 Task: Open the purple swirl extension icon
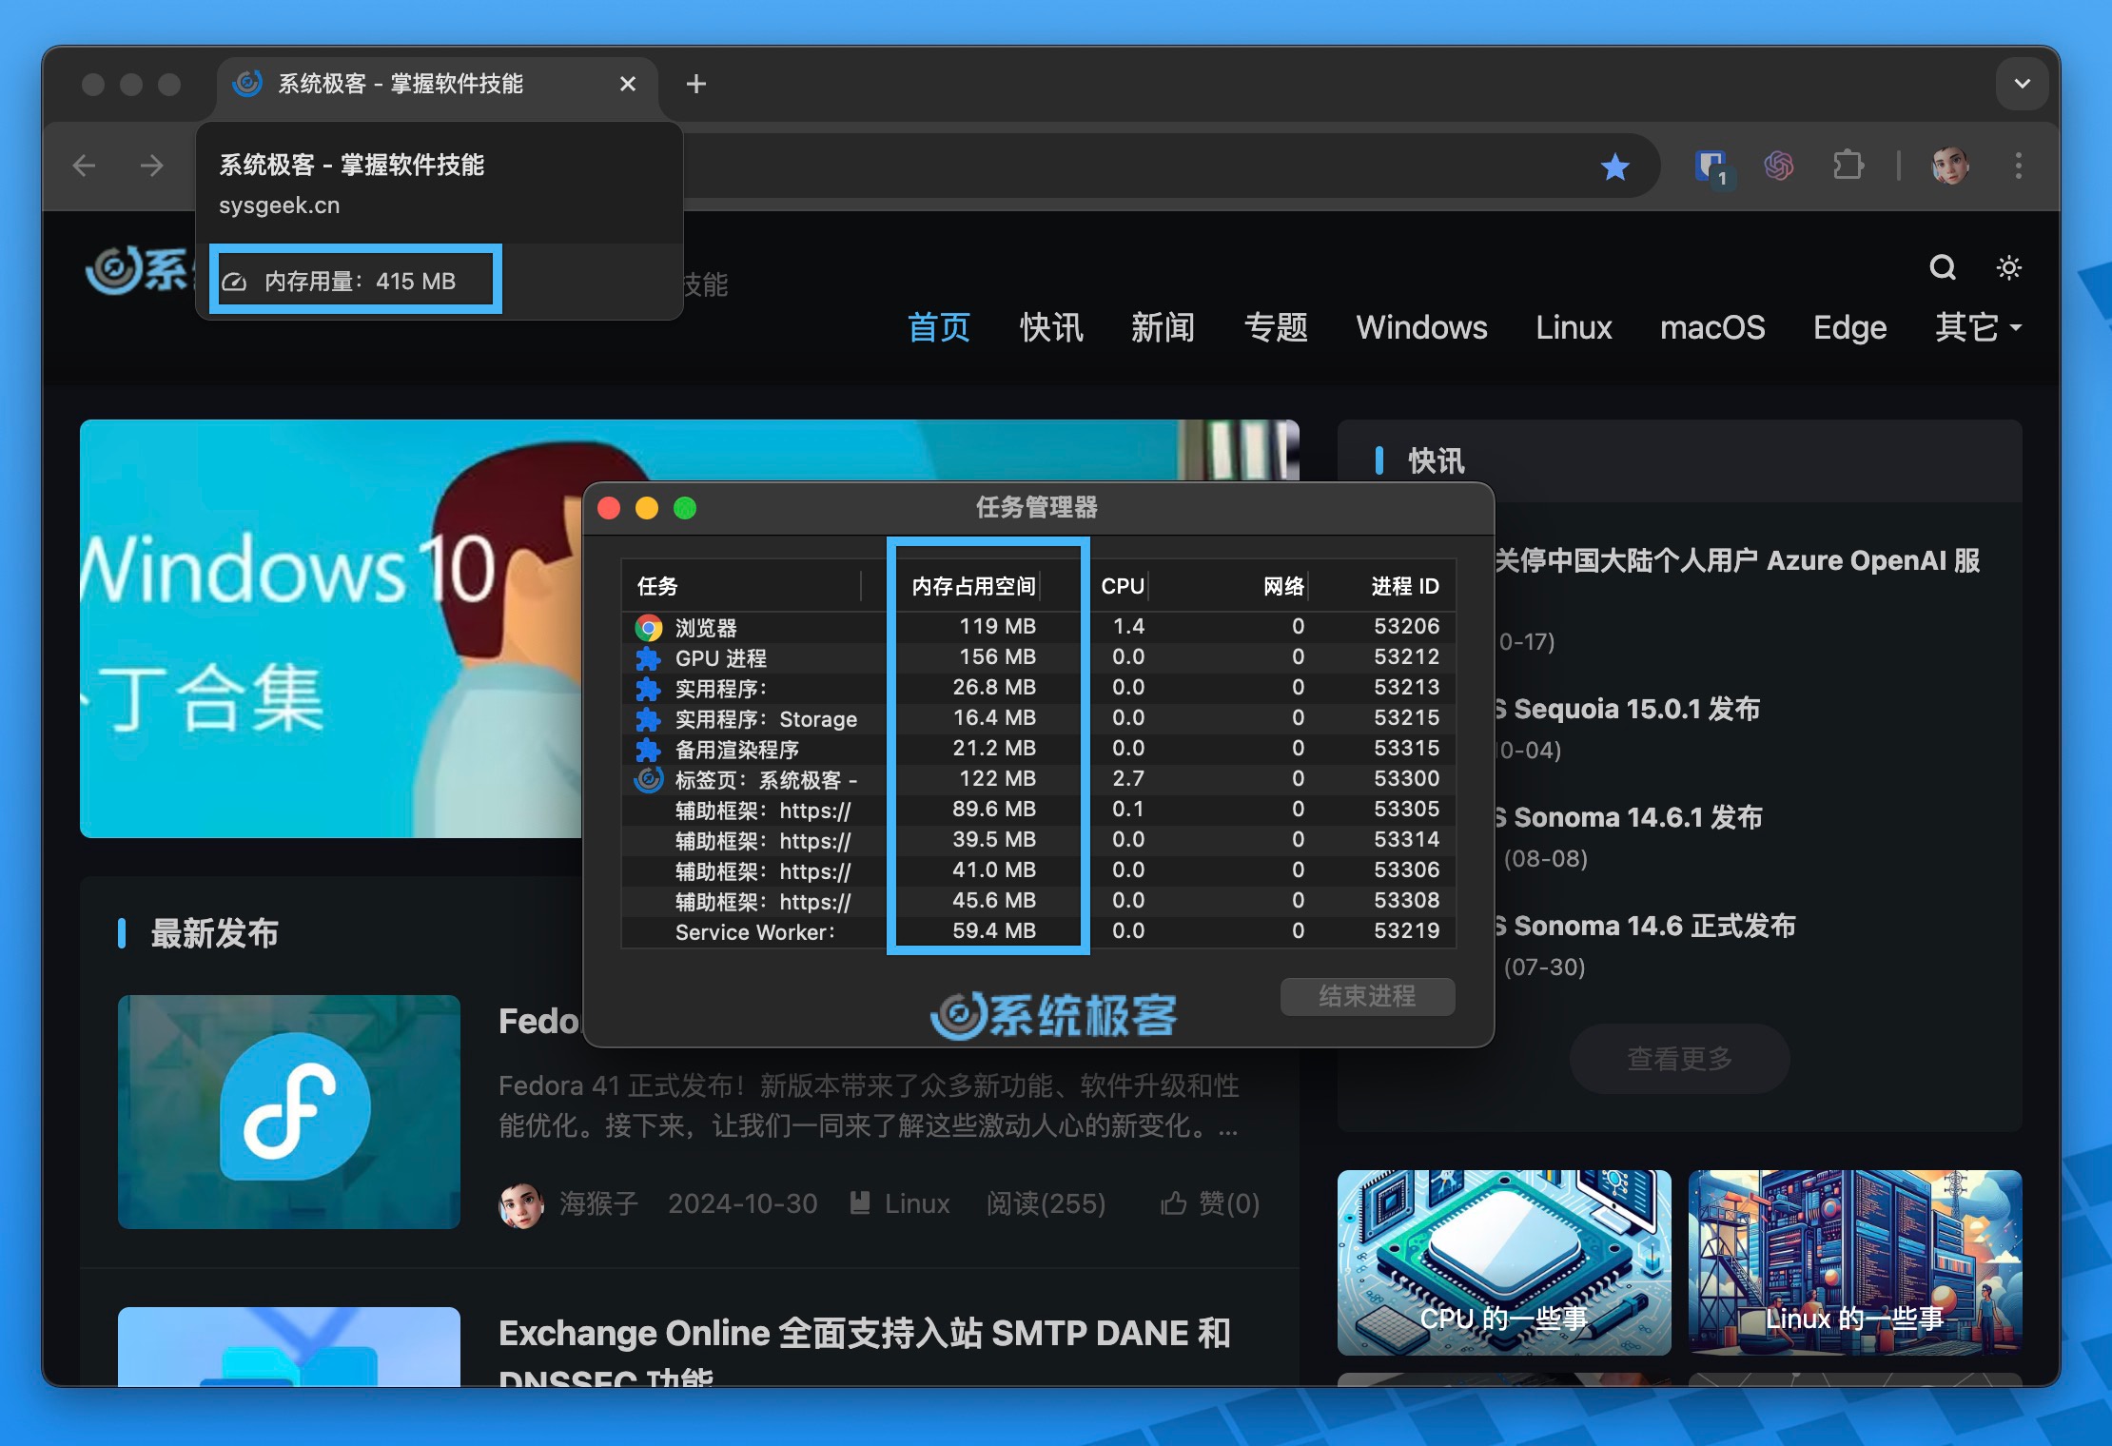pyautogui.click(x=1779, y=166)
